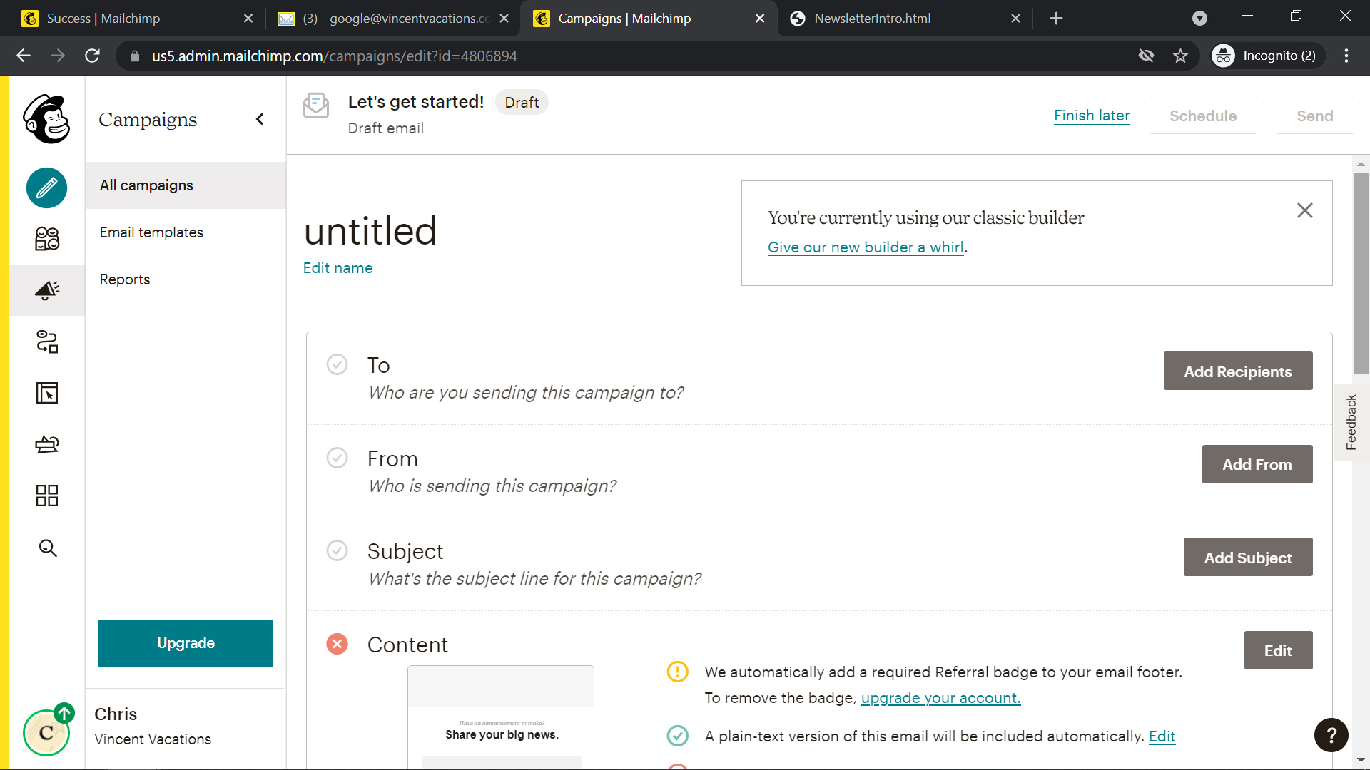Close the NewsletterIntro.html tab
Viewport: 1370px width, 770px height.
1015,19
